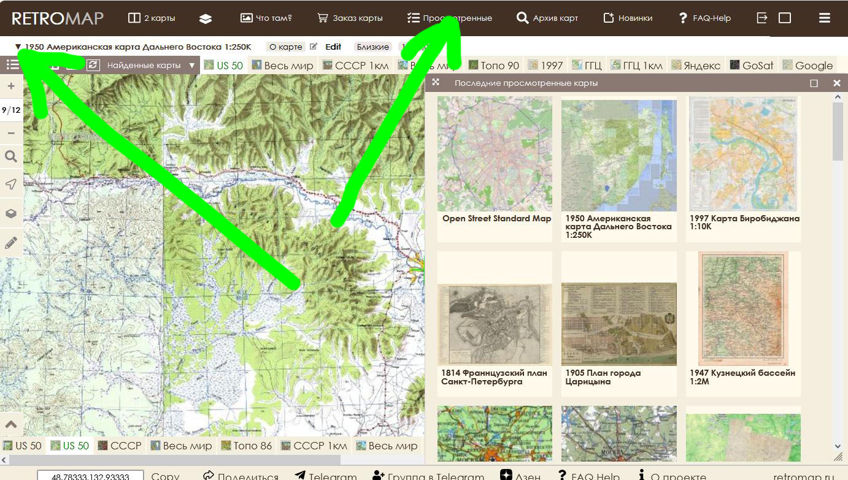Select the "GoSat" map tab
The width and height of the screenshot is (848, 480).
point(752,66)
